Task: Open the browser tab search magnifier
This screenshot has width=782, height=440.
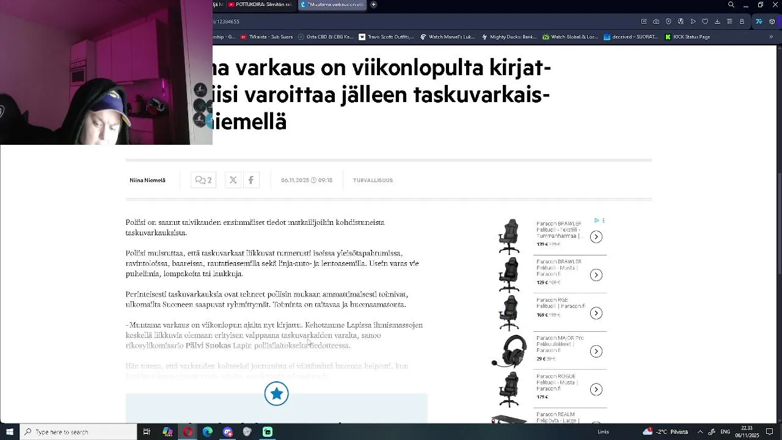Action: click(731, 5)
